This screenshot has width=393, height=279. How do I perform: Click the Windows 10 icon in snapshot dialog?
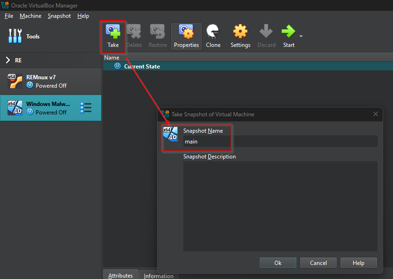pyautogui.click(x=170, y=134)
